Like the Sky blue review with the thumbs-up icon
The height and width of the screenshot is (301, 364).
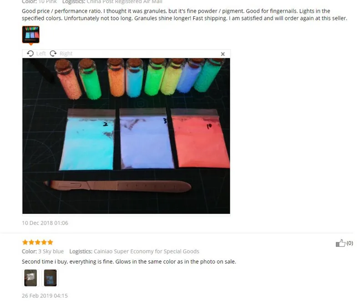click(x=340, y=243)
